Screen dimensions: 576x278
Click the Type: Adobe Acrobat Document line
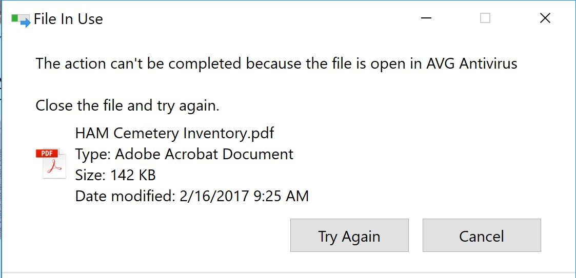(184, 154)
